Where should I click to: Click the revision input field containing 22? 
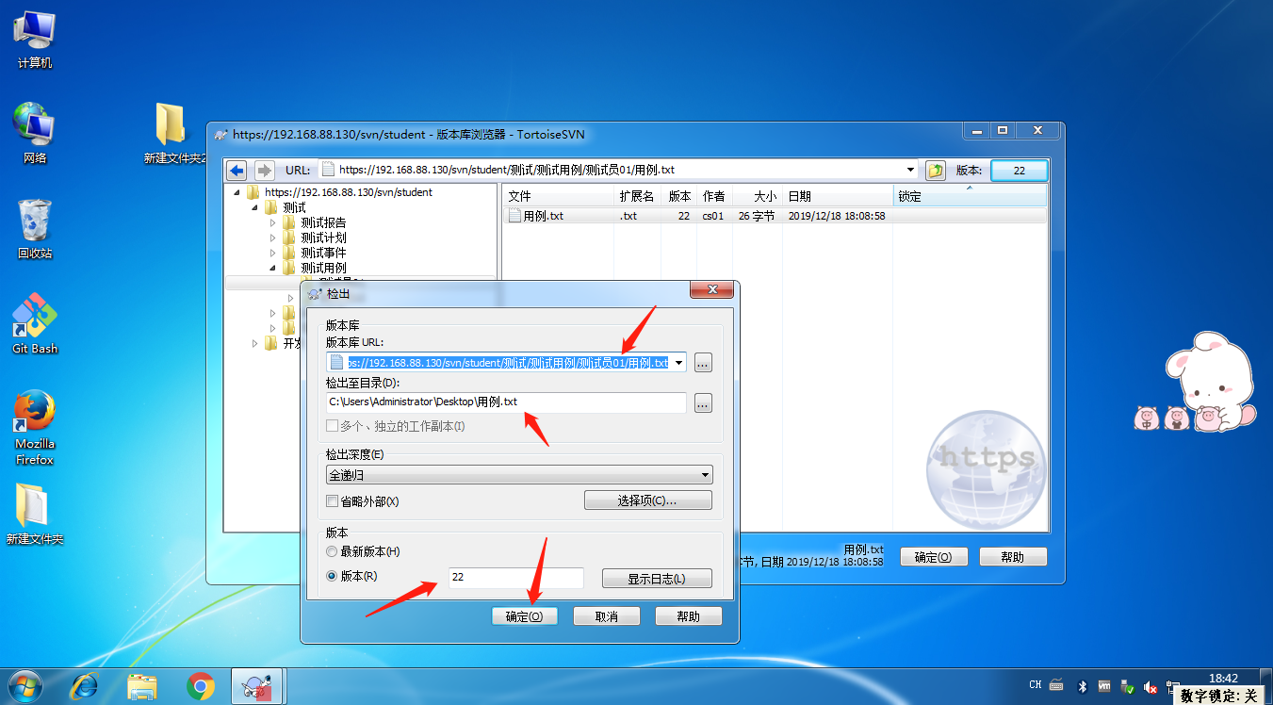(x=514, y=578)
